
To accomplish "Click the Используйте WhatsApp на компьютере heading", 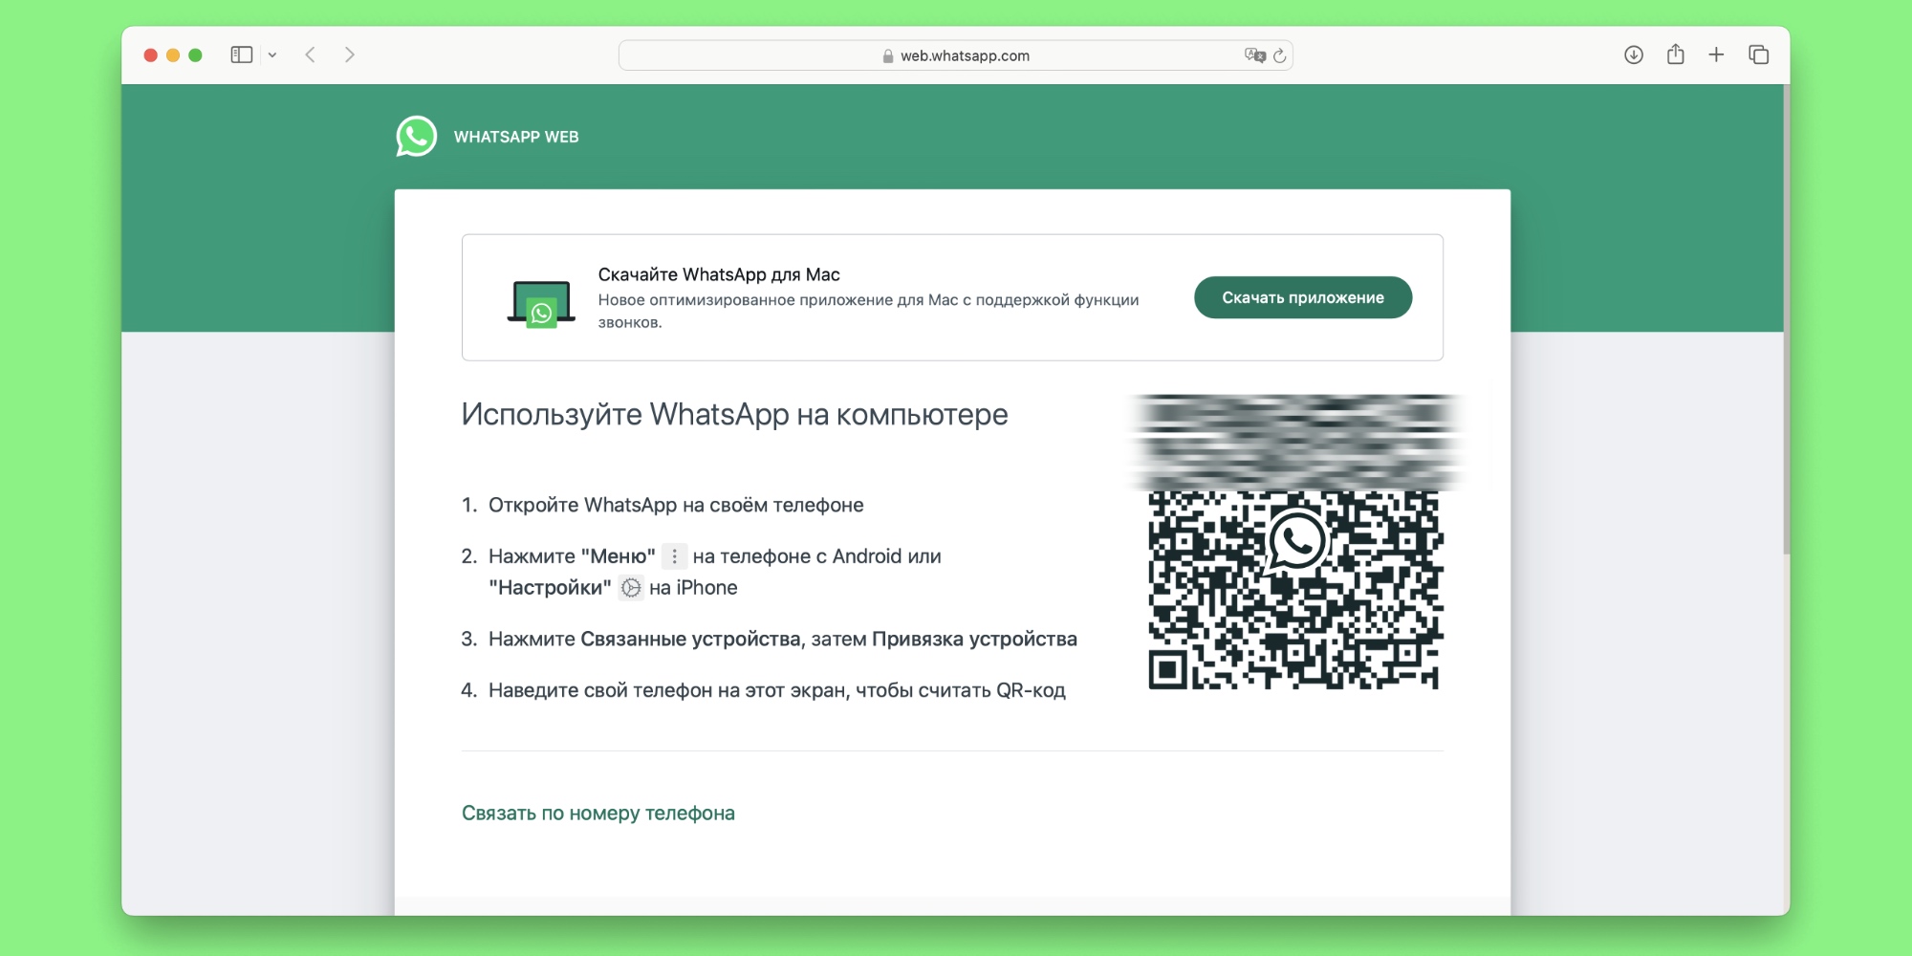I will point(734,414).
